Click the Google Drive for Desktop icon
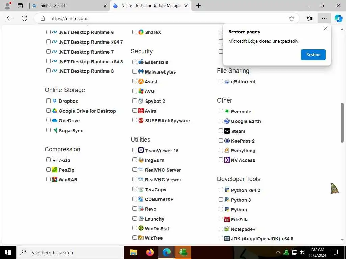Screen dimensions: 346x259 (55, 111)
